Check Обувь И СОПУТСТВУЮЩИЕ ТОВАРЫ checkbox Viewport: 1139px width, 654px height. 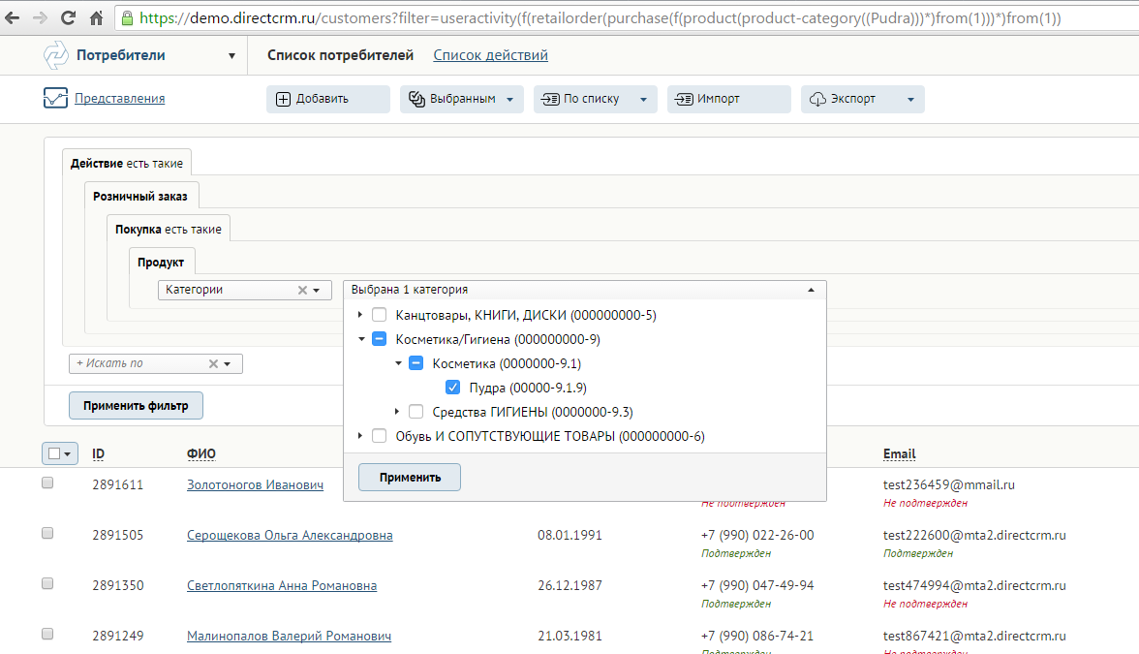coord(380,436)
